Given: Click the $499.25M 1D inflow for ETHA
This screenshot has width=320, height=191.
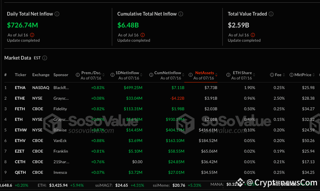Looking at the screenshot, I should [133, 88].
